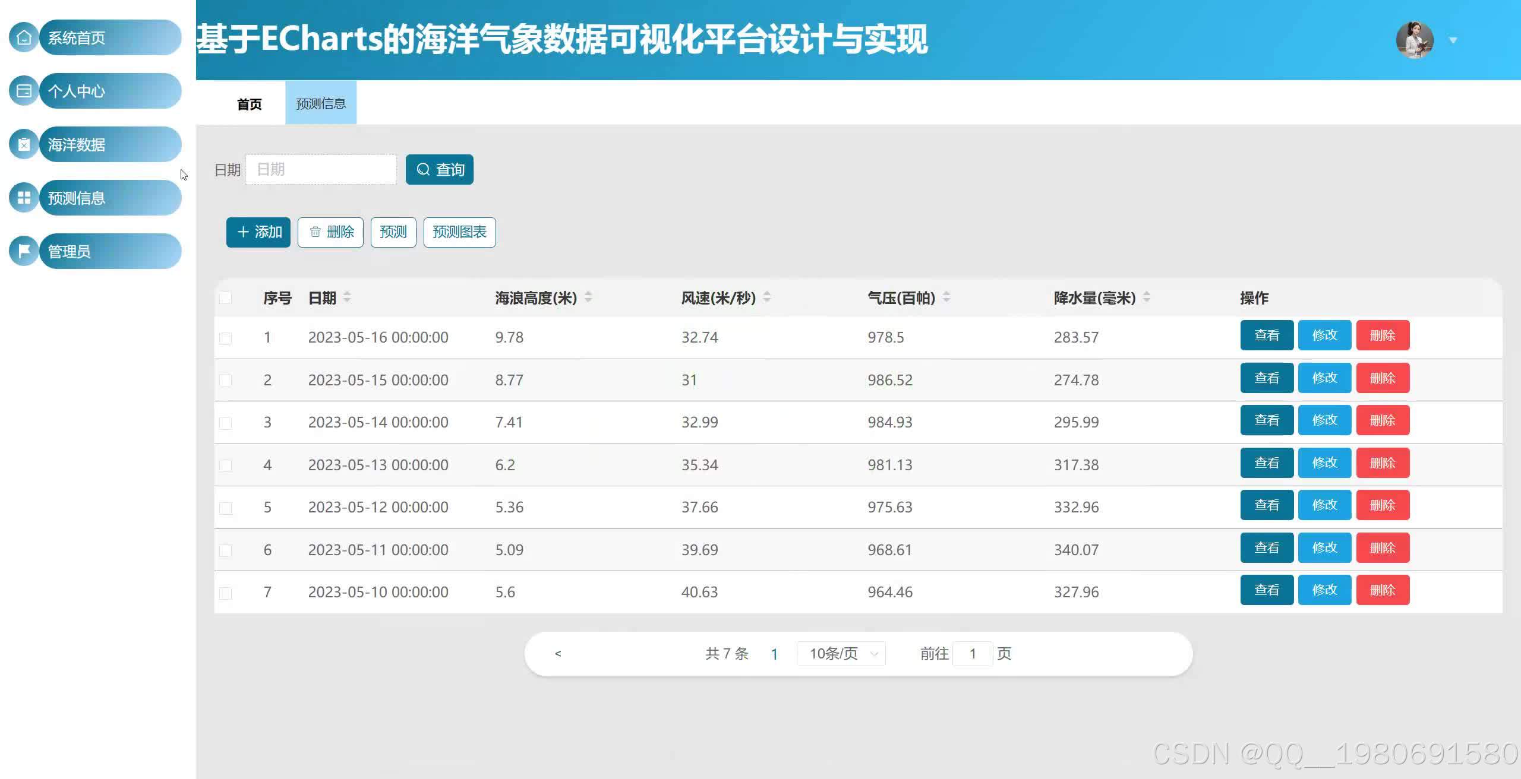This screenshot has width=1521, height=779.
Task: Sort by 海浪高度(米) column arrows
Action: tap(588, 297)
